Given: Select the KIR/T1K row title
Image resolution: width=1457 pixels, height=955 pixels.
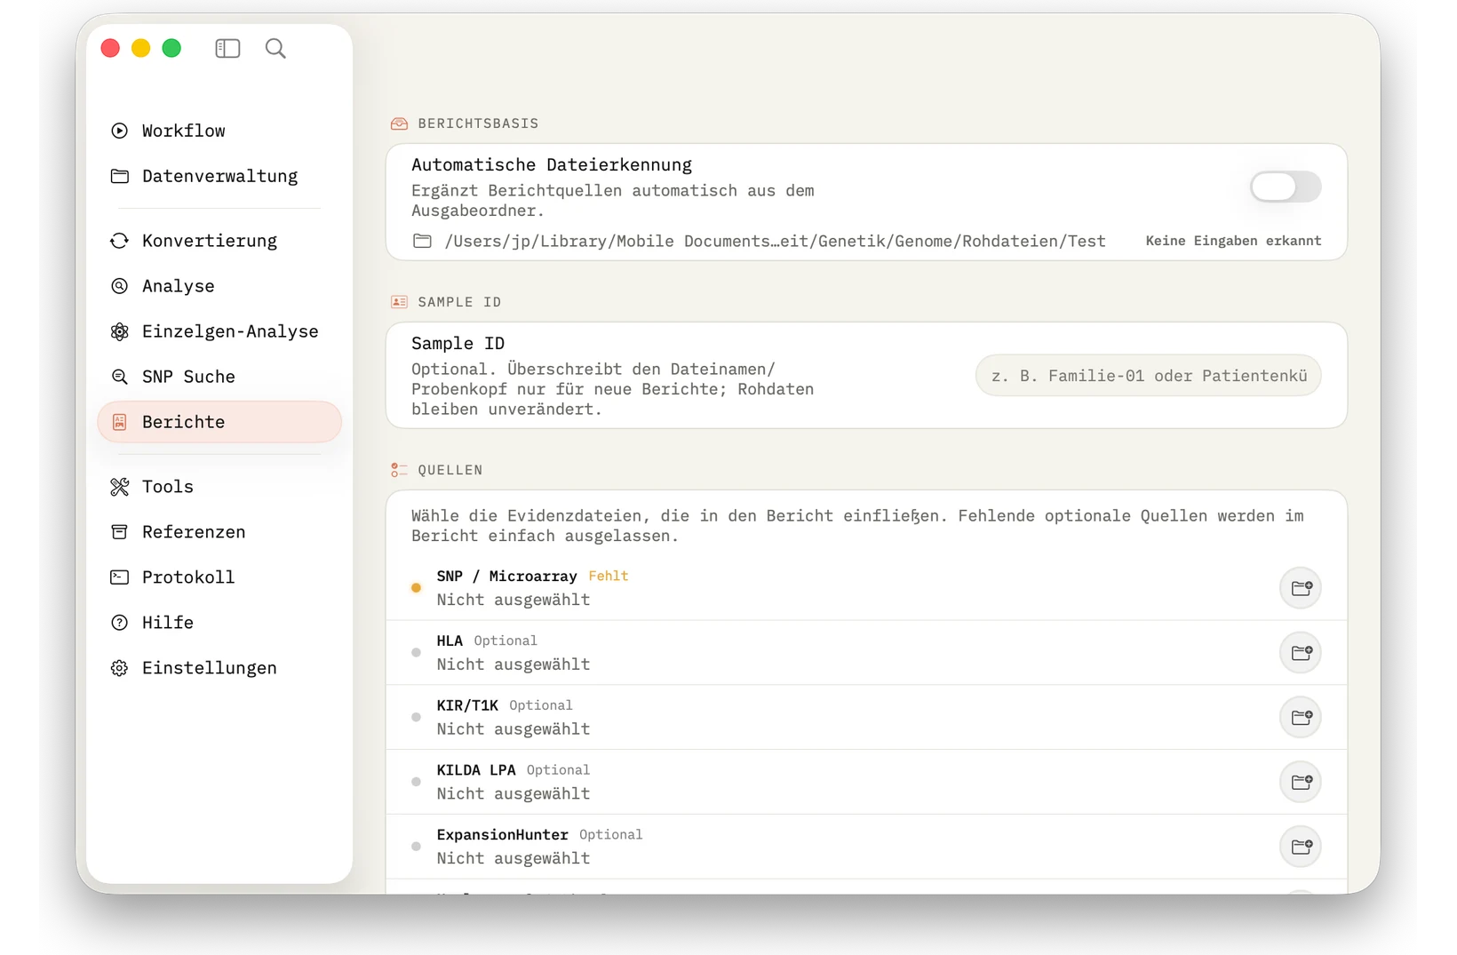Looking at the screenshot, I should tap(467, 705).
